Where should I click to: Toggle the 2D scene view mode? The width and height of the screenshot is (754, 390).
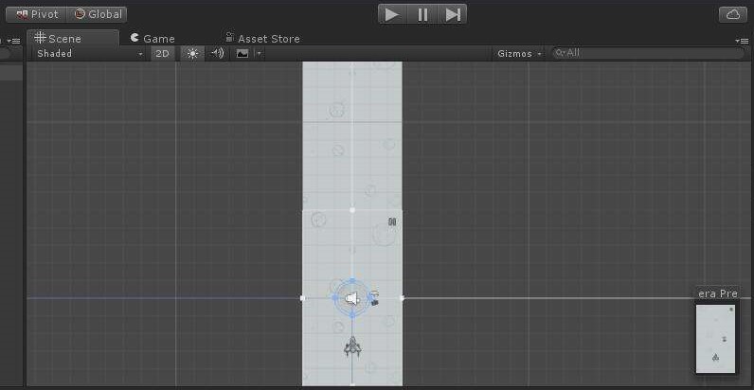[163, 54]
